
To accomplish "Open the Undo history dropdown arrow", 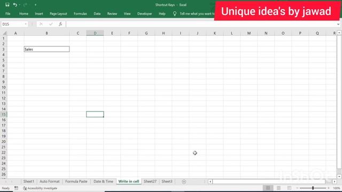I will (x=20, y=5).
